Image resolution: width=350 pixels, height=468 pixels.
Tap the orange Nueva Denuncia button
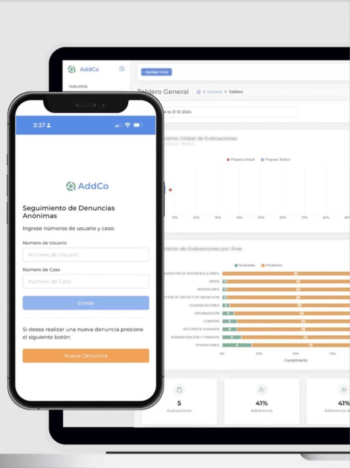(86, 356)
